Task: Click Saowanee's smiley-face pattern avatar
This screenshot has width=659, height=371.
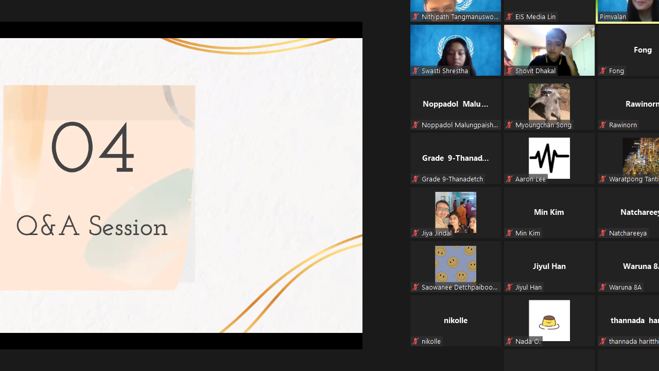Action: 456,265
